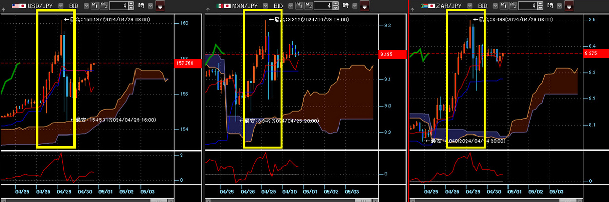The height and width of the screenshot is (202, 609).
Task: Expand the 時 timeframe unit dropdown on ZAR/JPY chart
Action: (x=559, y=6)
